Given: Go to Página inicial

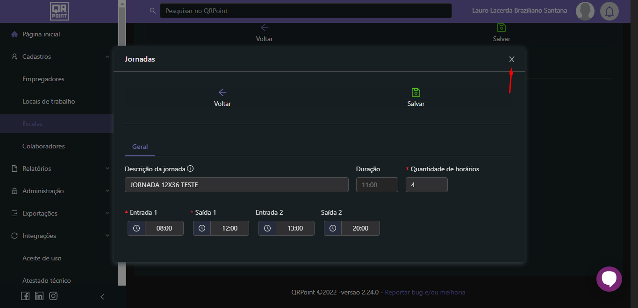Looking at the screenshot, I should [x=41, y=34].
